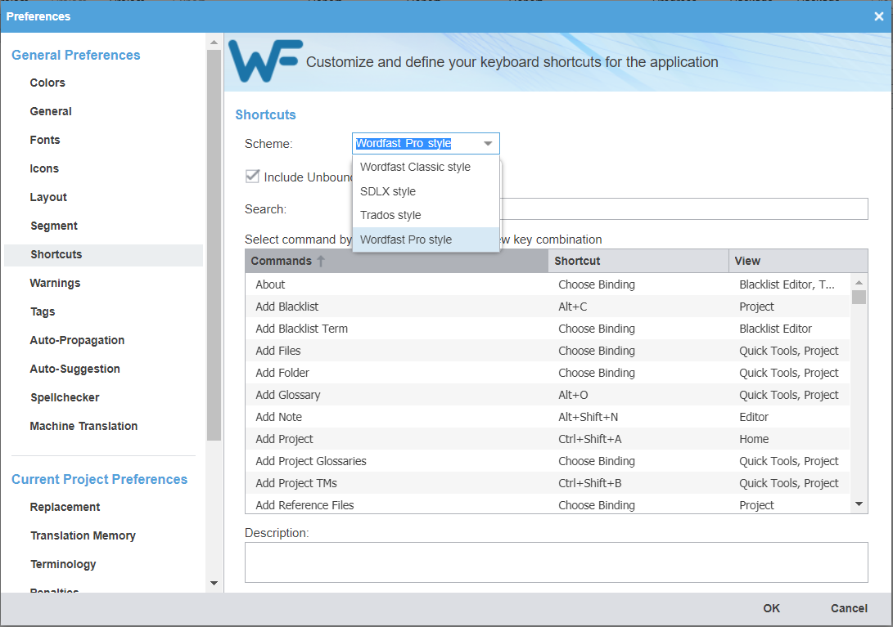Toggle the Include Unbound checkbox
Screen dimensions: 893x627
(x=252, y=177)
